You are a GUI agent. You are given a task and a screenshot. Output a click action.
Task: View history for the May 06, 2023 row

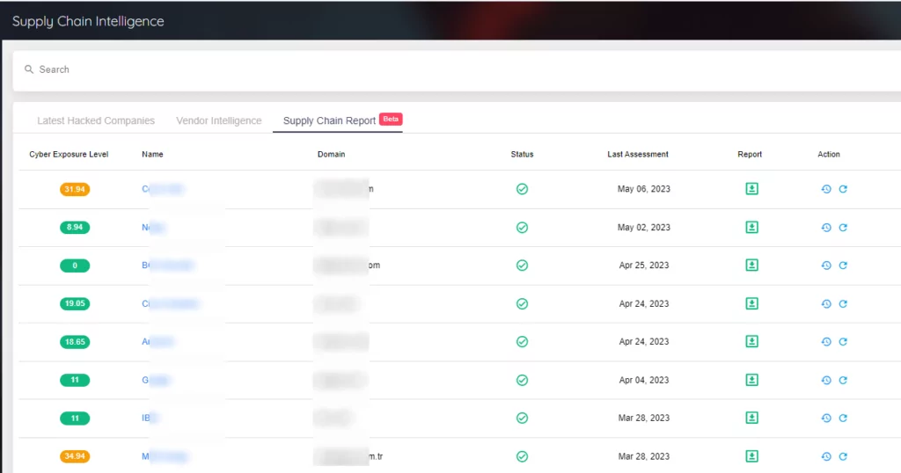826,189
